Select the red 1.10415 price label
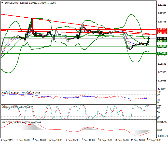 click(x=162, y=33)
